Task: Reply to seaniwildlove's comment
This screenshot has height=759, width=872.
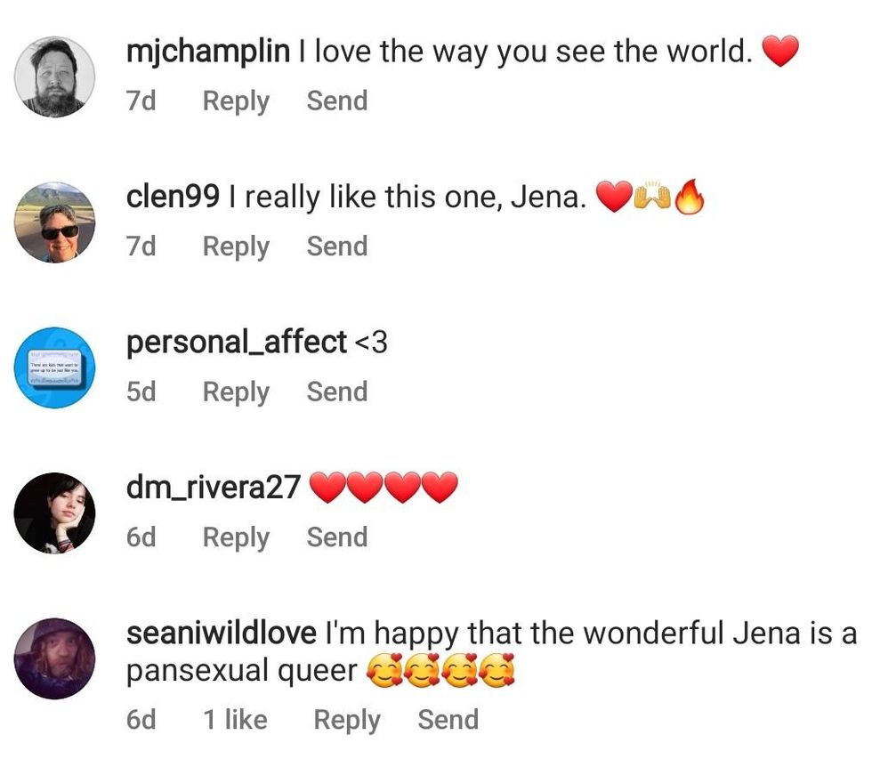Action: [347, 720]
